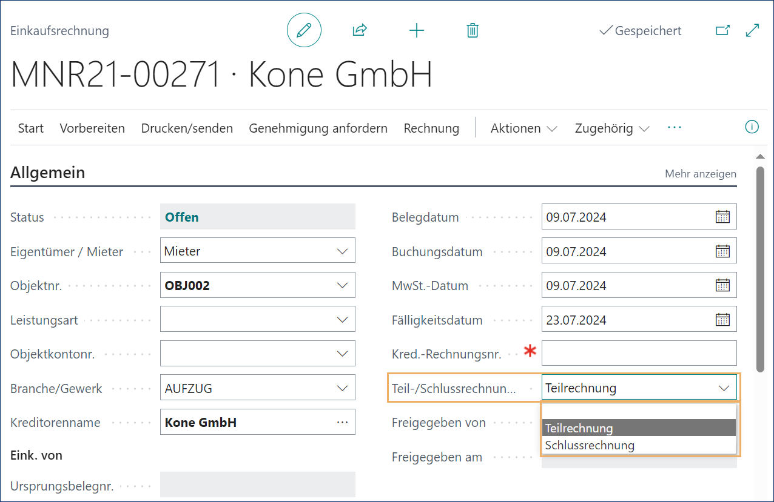774x502 pixels.
Task: Click the Kred.-Rechnungsnr. input field
Action: [x=639, y=352]
